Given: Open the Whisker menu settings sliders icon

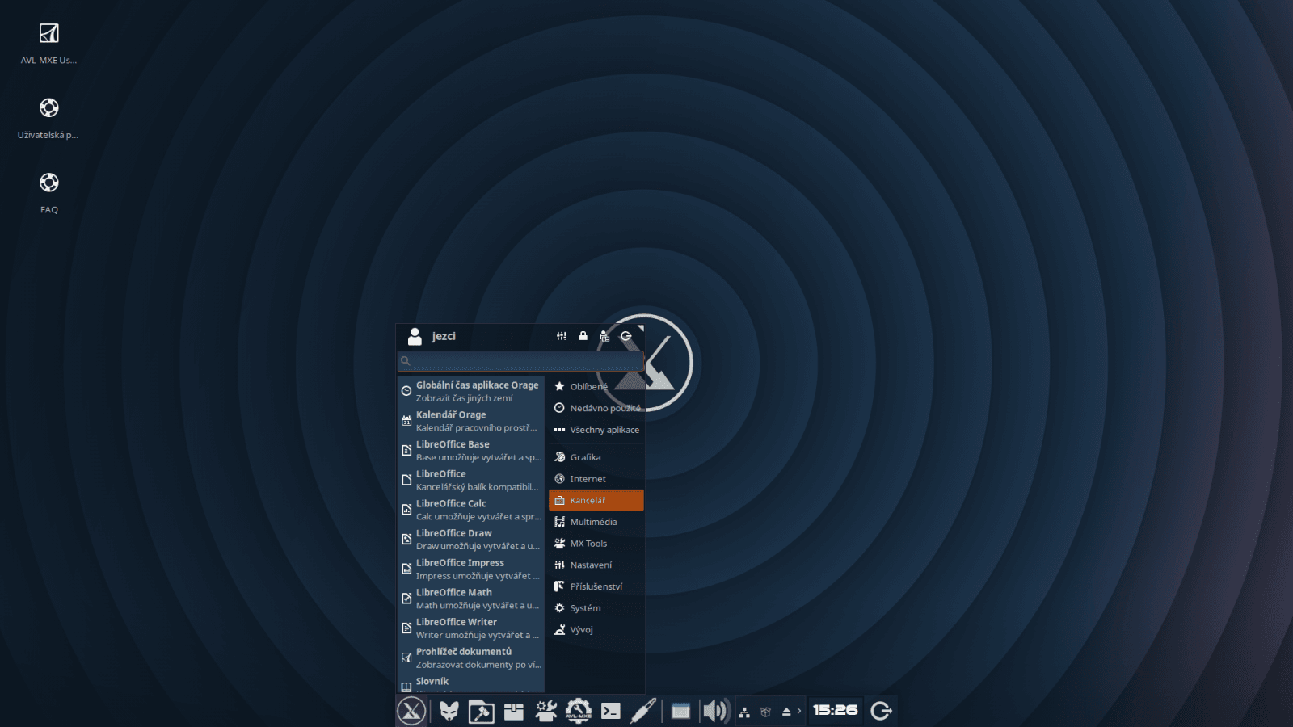Looking at the screenshot, I should pos(562,336).
